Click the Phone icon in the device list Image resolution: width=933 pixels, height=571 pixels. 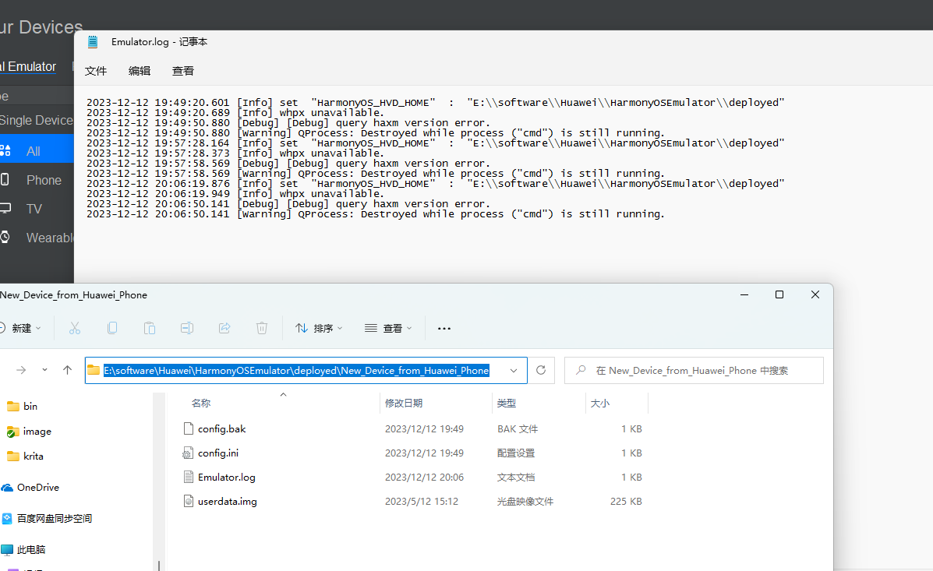tap(5, 179)
